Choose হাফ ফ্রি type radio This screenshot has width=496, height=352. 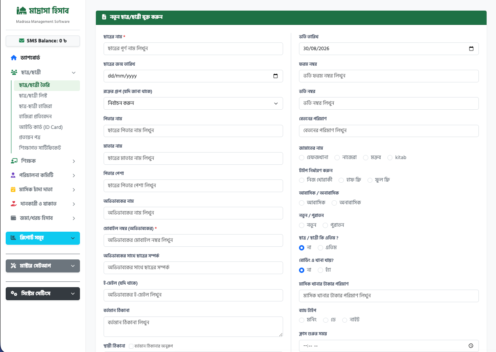341,180
